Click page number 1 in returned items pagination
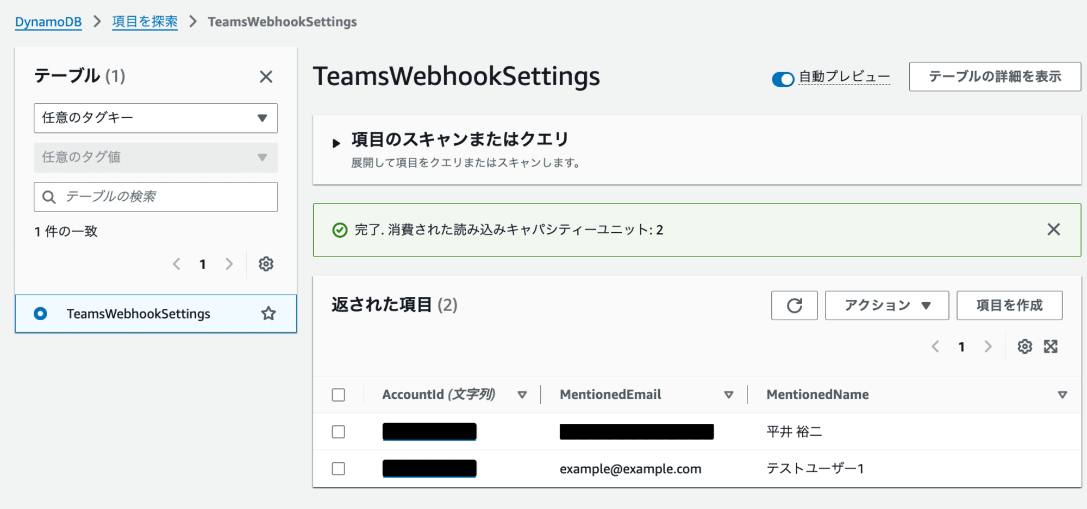Viewport: 1087px width, 509px height. (961, 347)
